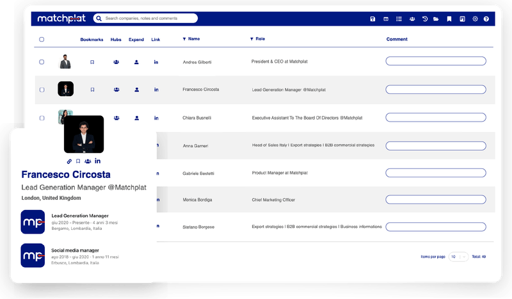The width and height of the screenshot is (512, 299).
Task: Open LinkedIn icon in profile card
Action: (98, 161)
